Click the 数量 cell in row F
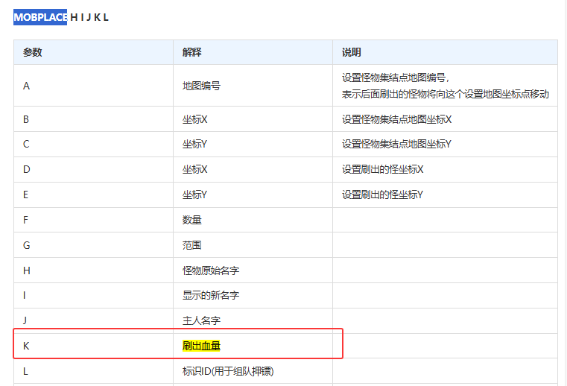567x386 pixels. [x=192, y=221]
